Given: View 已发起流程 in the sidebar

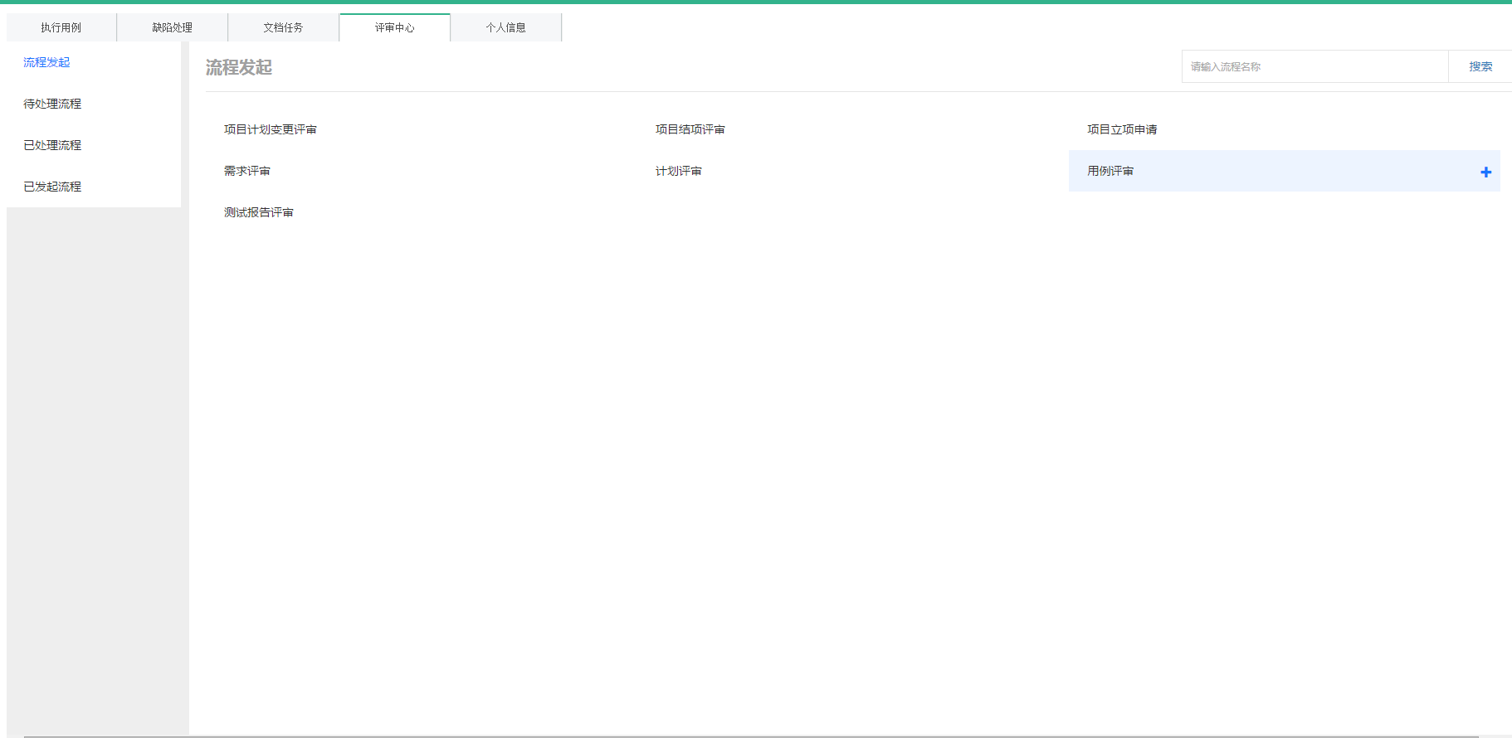Looking at the screenshot, I should tap(52, 187).
